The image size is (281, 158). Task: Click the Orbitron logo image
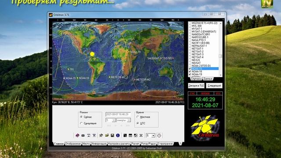[x=205, y=128]
